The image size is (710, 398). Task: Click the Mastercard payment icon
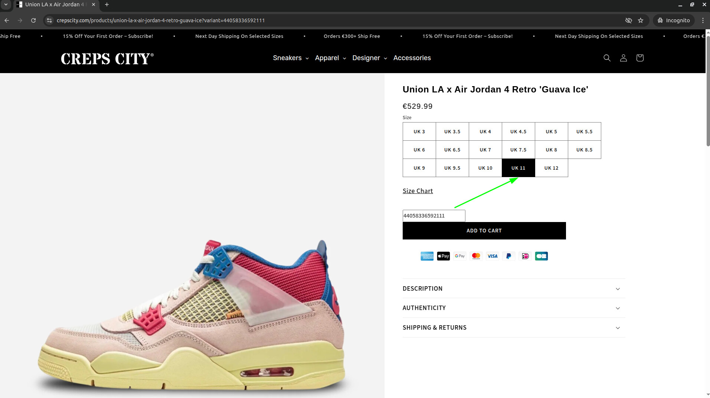(476, 256)
